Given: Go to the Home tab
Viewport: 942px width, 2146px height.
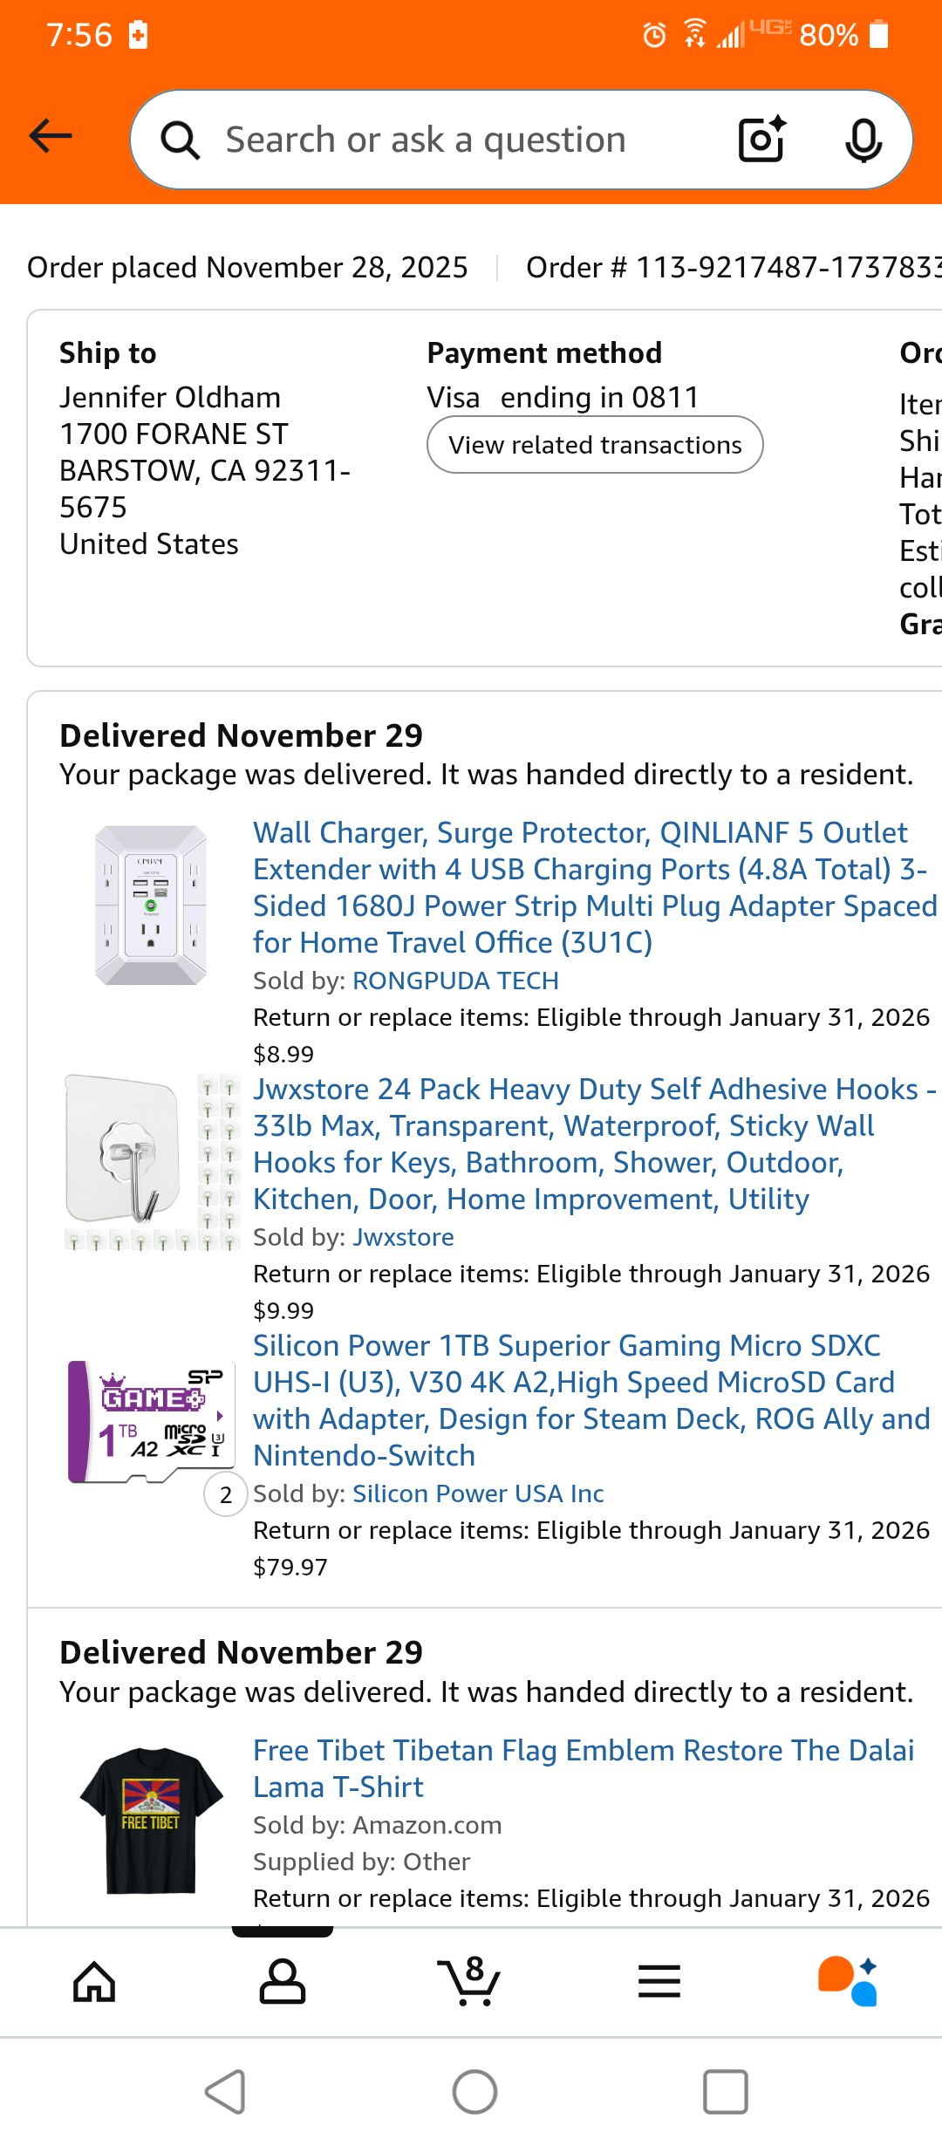Looking at the screenshot, I should pos(94,1982).
